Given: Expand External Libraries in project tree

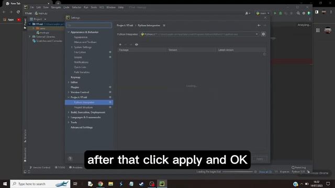Looking at the screenshot, I should (30, 37).
